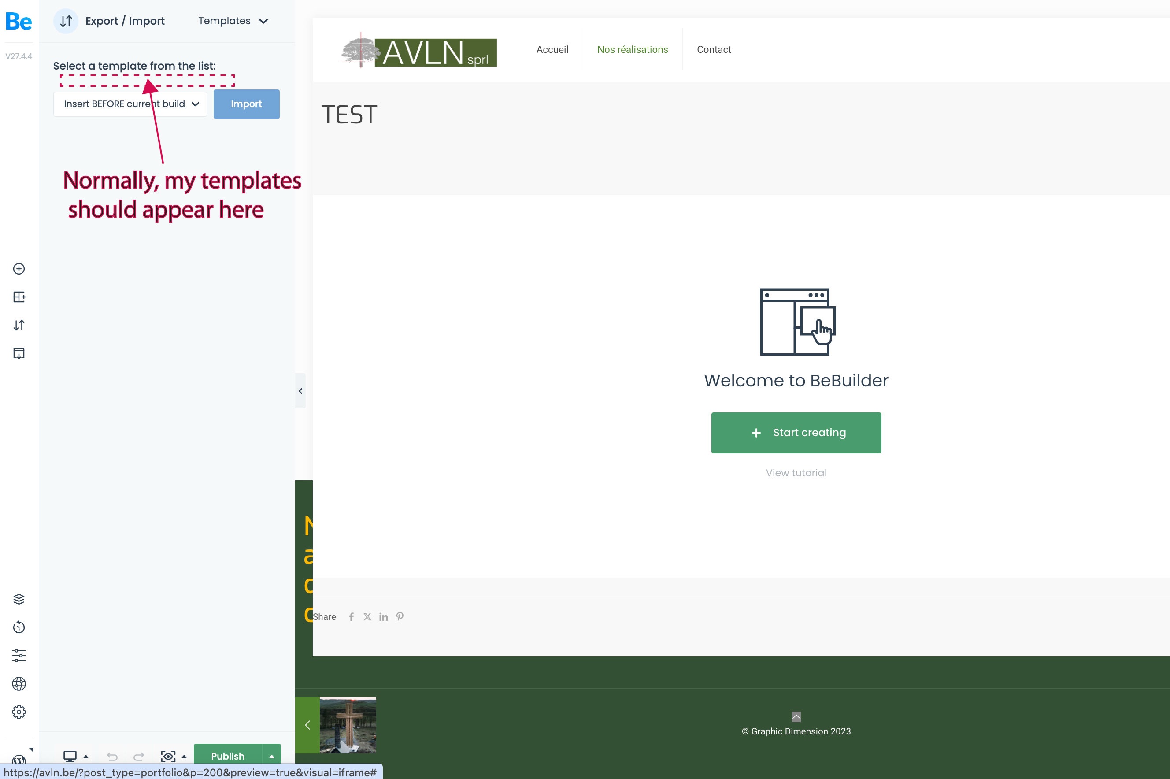
Task: Click the History panel icon
Action: coord(19,627)
